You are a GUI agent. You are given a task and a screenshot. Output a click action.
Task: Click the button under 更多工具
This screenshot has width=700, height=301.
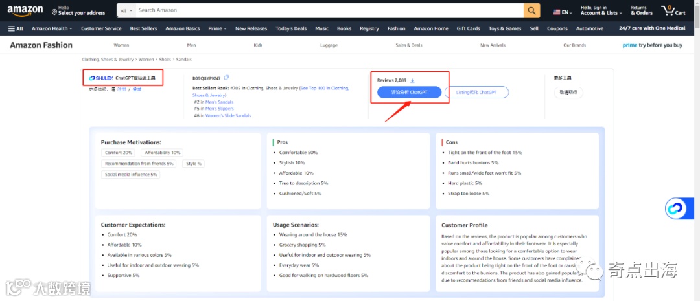[568, 93]
